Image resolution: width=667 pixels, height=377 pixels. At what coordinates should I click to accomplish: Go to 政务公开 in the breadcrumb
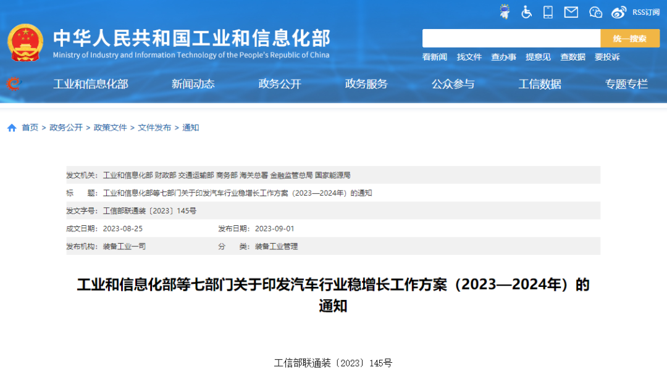(x=66, y=128)
